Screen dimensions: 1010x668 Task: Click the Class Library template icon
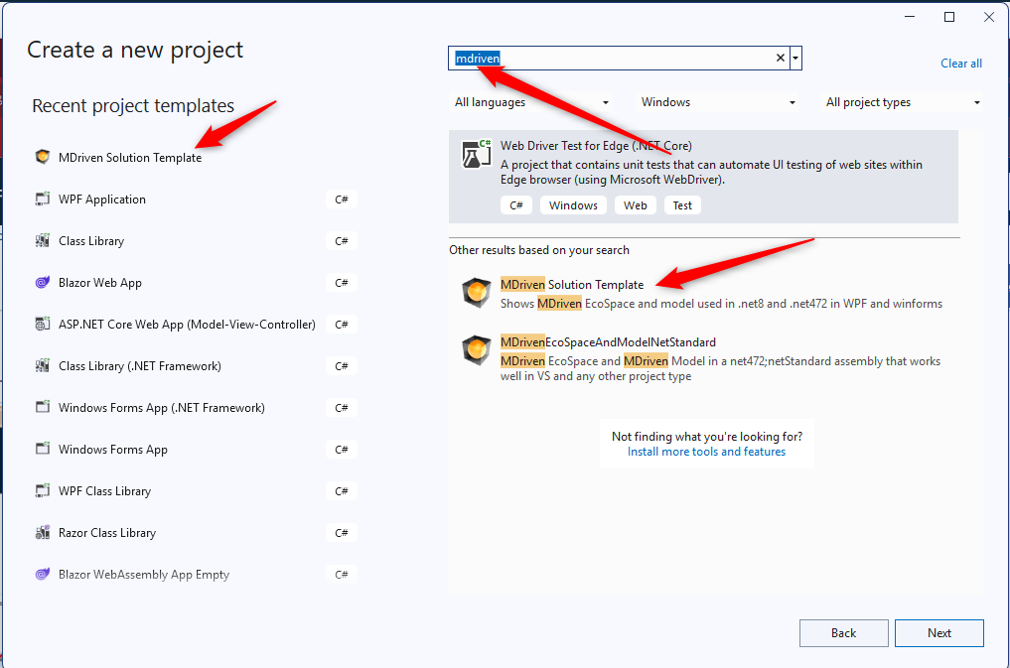(43, 240)
